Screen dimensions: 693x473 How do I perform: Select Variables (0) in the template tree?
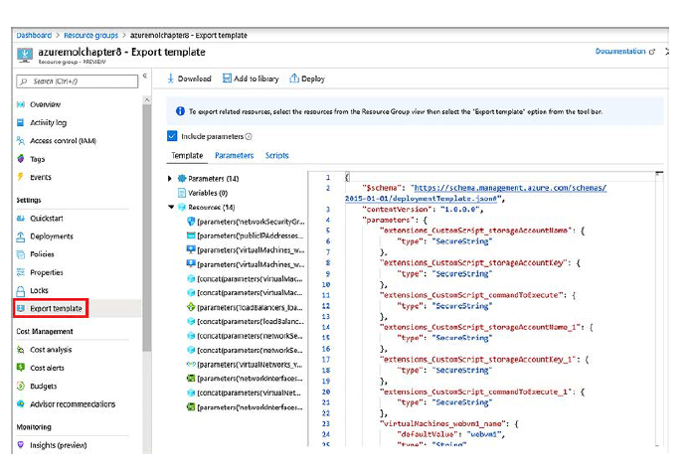tap(208, 193)
